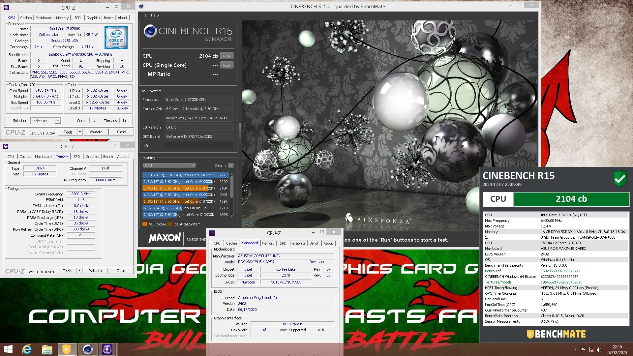Open Graphics tab in top CPU-Z window

coord(93,18)
